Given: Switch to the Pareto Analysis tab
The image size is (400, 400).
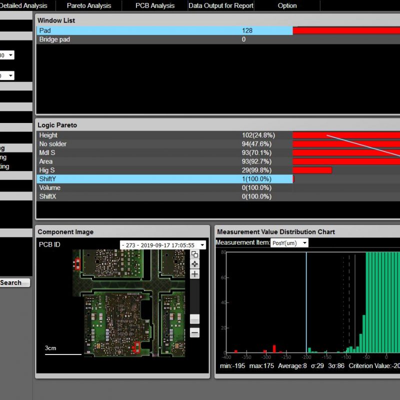Looking at the screenshot, I should click(x=89, y=5).
